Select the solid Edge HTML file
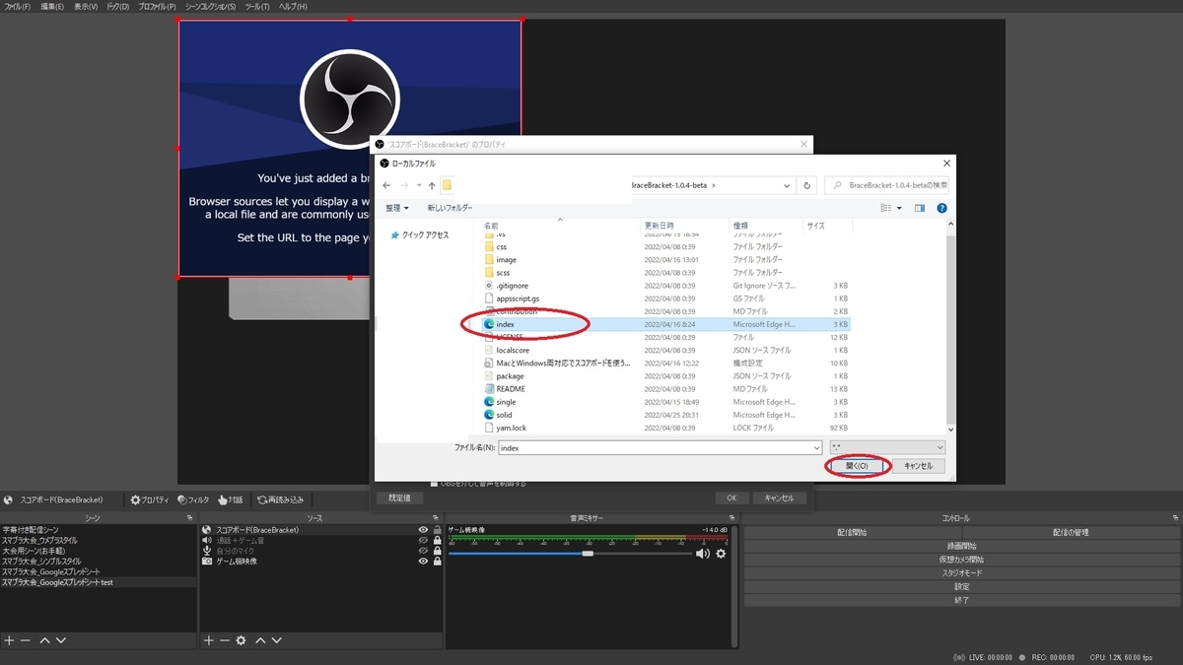 665,415
